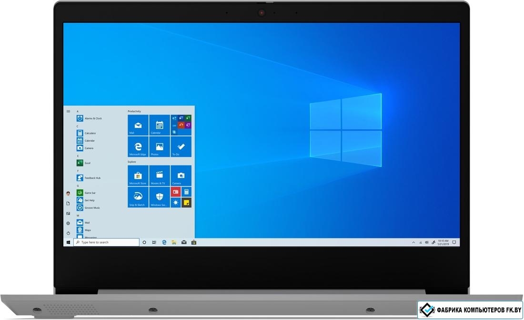Open the small Calculator tile
The width and height of the screenshot is (524, 320).
[186, 192]
